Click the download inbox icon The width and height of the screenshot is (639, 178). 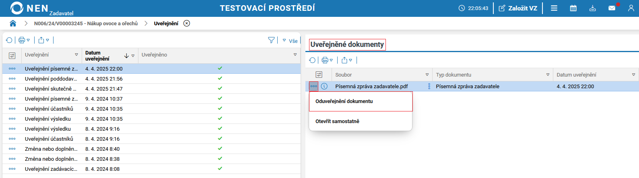click(592, 8)
